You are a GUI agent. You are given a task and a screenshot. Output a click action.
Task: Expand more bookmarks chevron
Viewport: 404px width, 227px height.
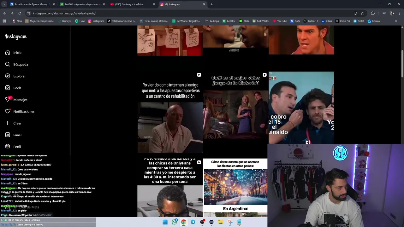(x=396, y=21)
